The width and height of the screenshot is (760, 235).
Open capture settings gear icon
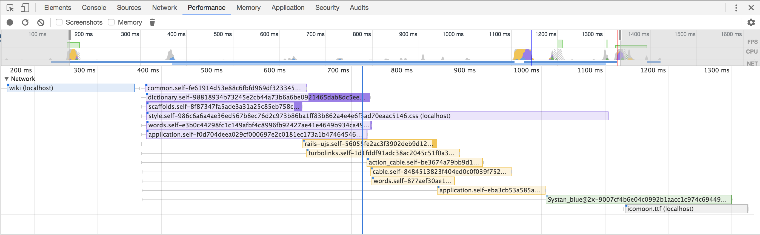pos(751,22)
